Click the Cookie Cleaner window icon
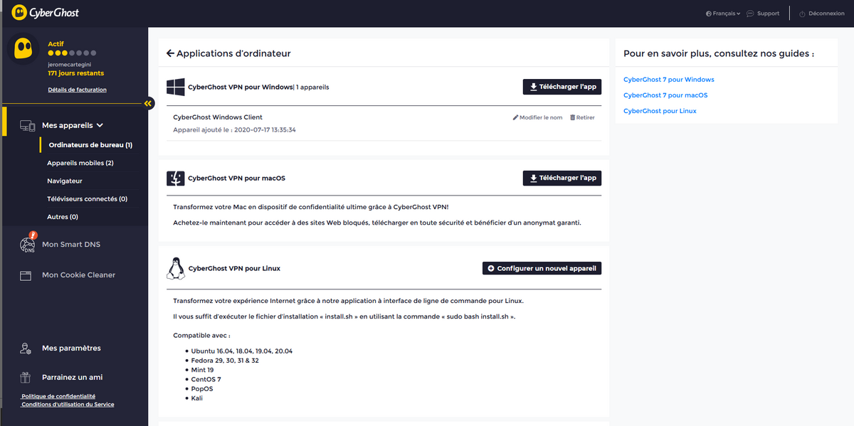The width and height of the screenshot is (854, 426). 26,275
